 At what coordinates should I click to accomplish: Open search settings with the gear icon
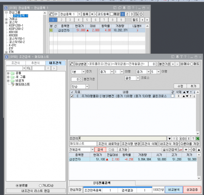(x=194, y=150)
